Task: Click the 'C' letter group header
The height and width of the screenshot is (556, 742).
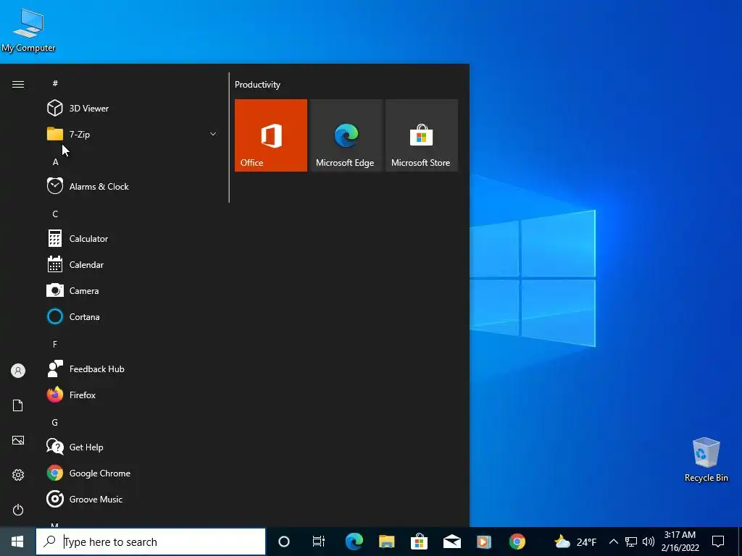Action: point(55,214)
